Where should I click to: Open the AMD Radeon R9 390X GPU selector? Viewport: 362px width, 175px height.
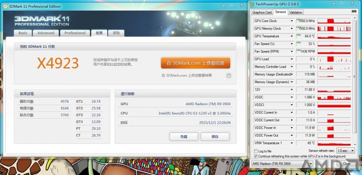281,163
